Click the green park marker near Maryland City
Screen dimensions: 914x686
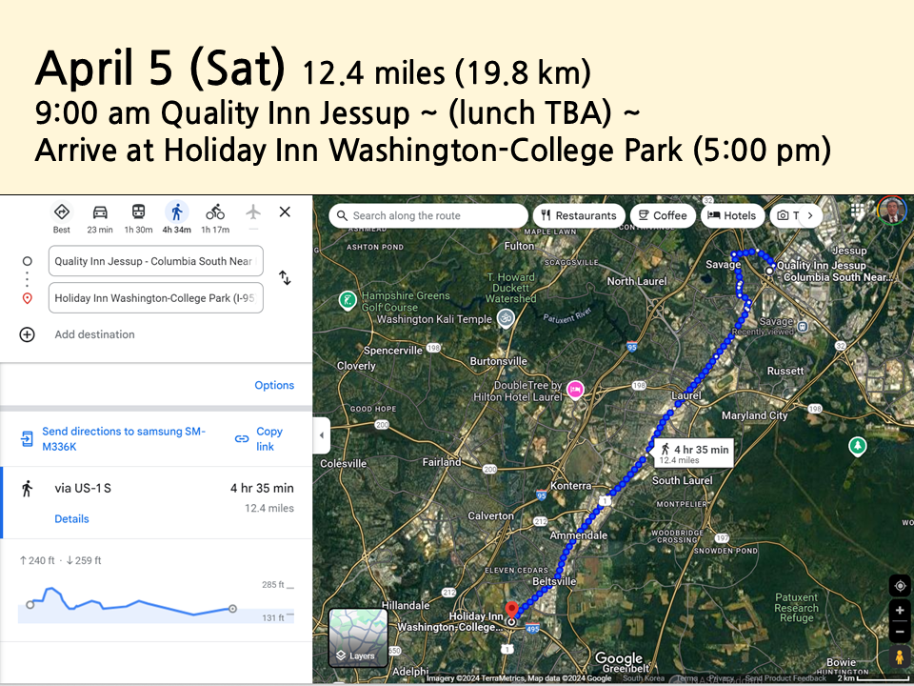pyautogui.click(x=857, y=447)
